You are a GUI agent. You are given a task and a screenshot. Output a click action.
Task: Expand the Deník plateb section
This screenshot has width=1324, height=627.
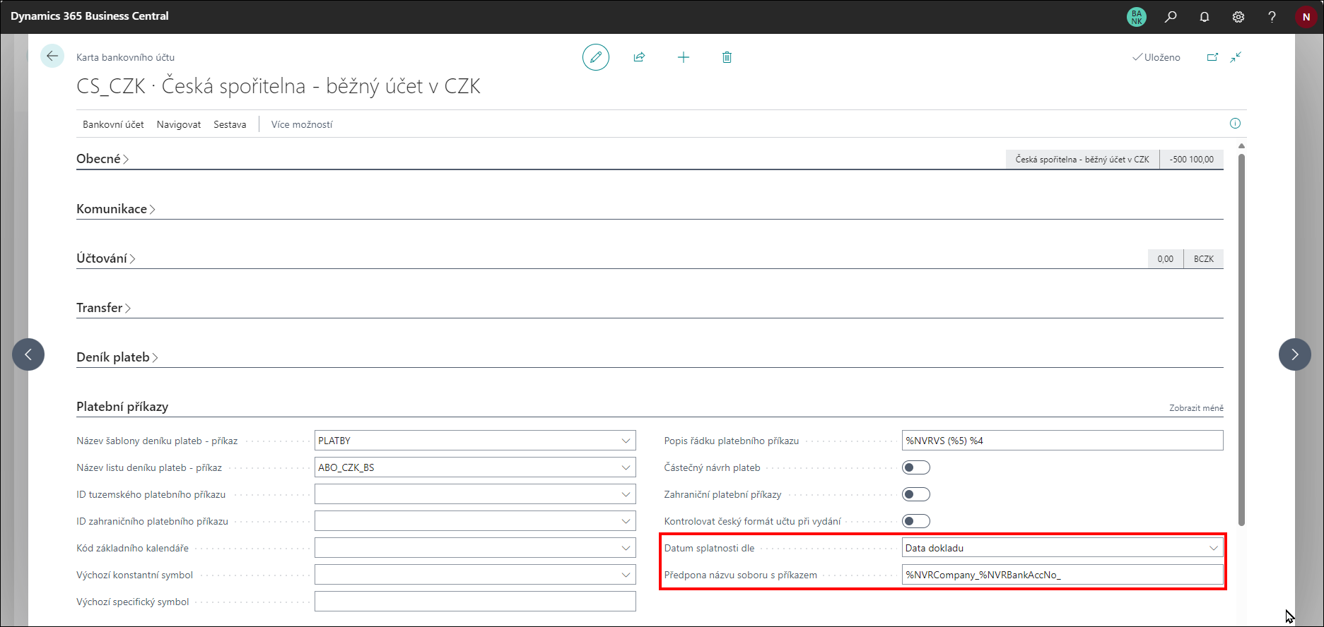(x=117, y=357)
